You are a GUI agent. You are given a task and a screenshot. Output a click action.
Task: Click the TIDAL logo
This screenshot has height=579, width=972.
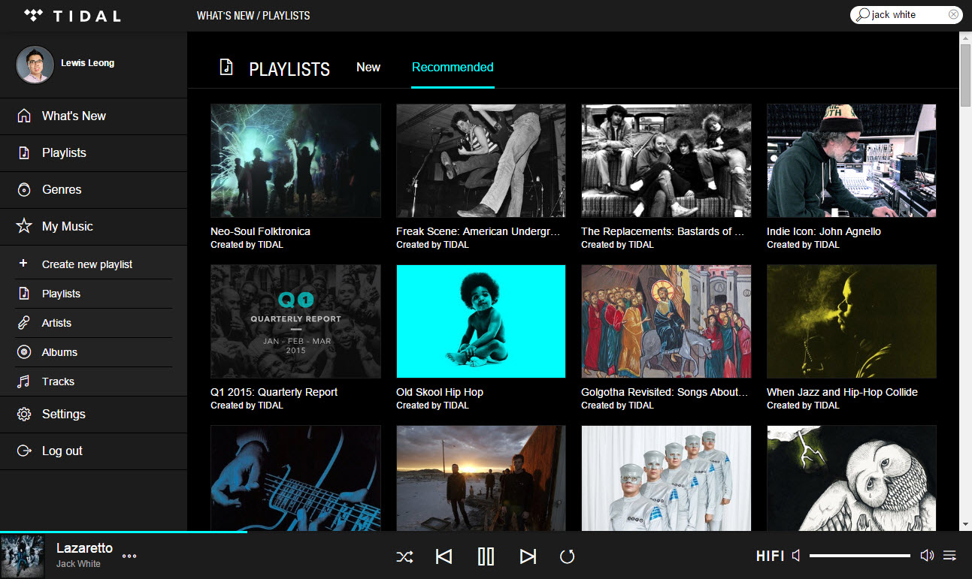point(72,15)
